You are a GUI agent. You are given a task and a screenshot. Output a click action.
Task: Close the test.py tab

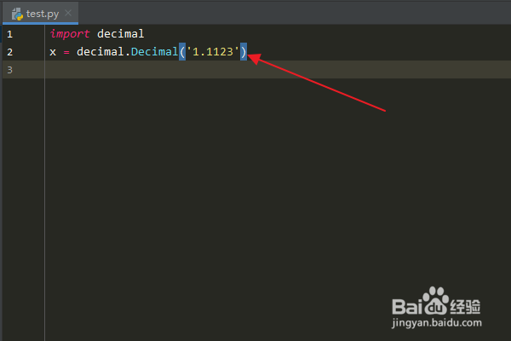(68, 13)
